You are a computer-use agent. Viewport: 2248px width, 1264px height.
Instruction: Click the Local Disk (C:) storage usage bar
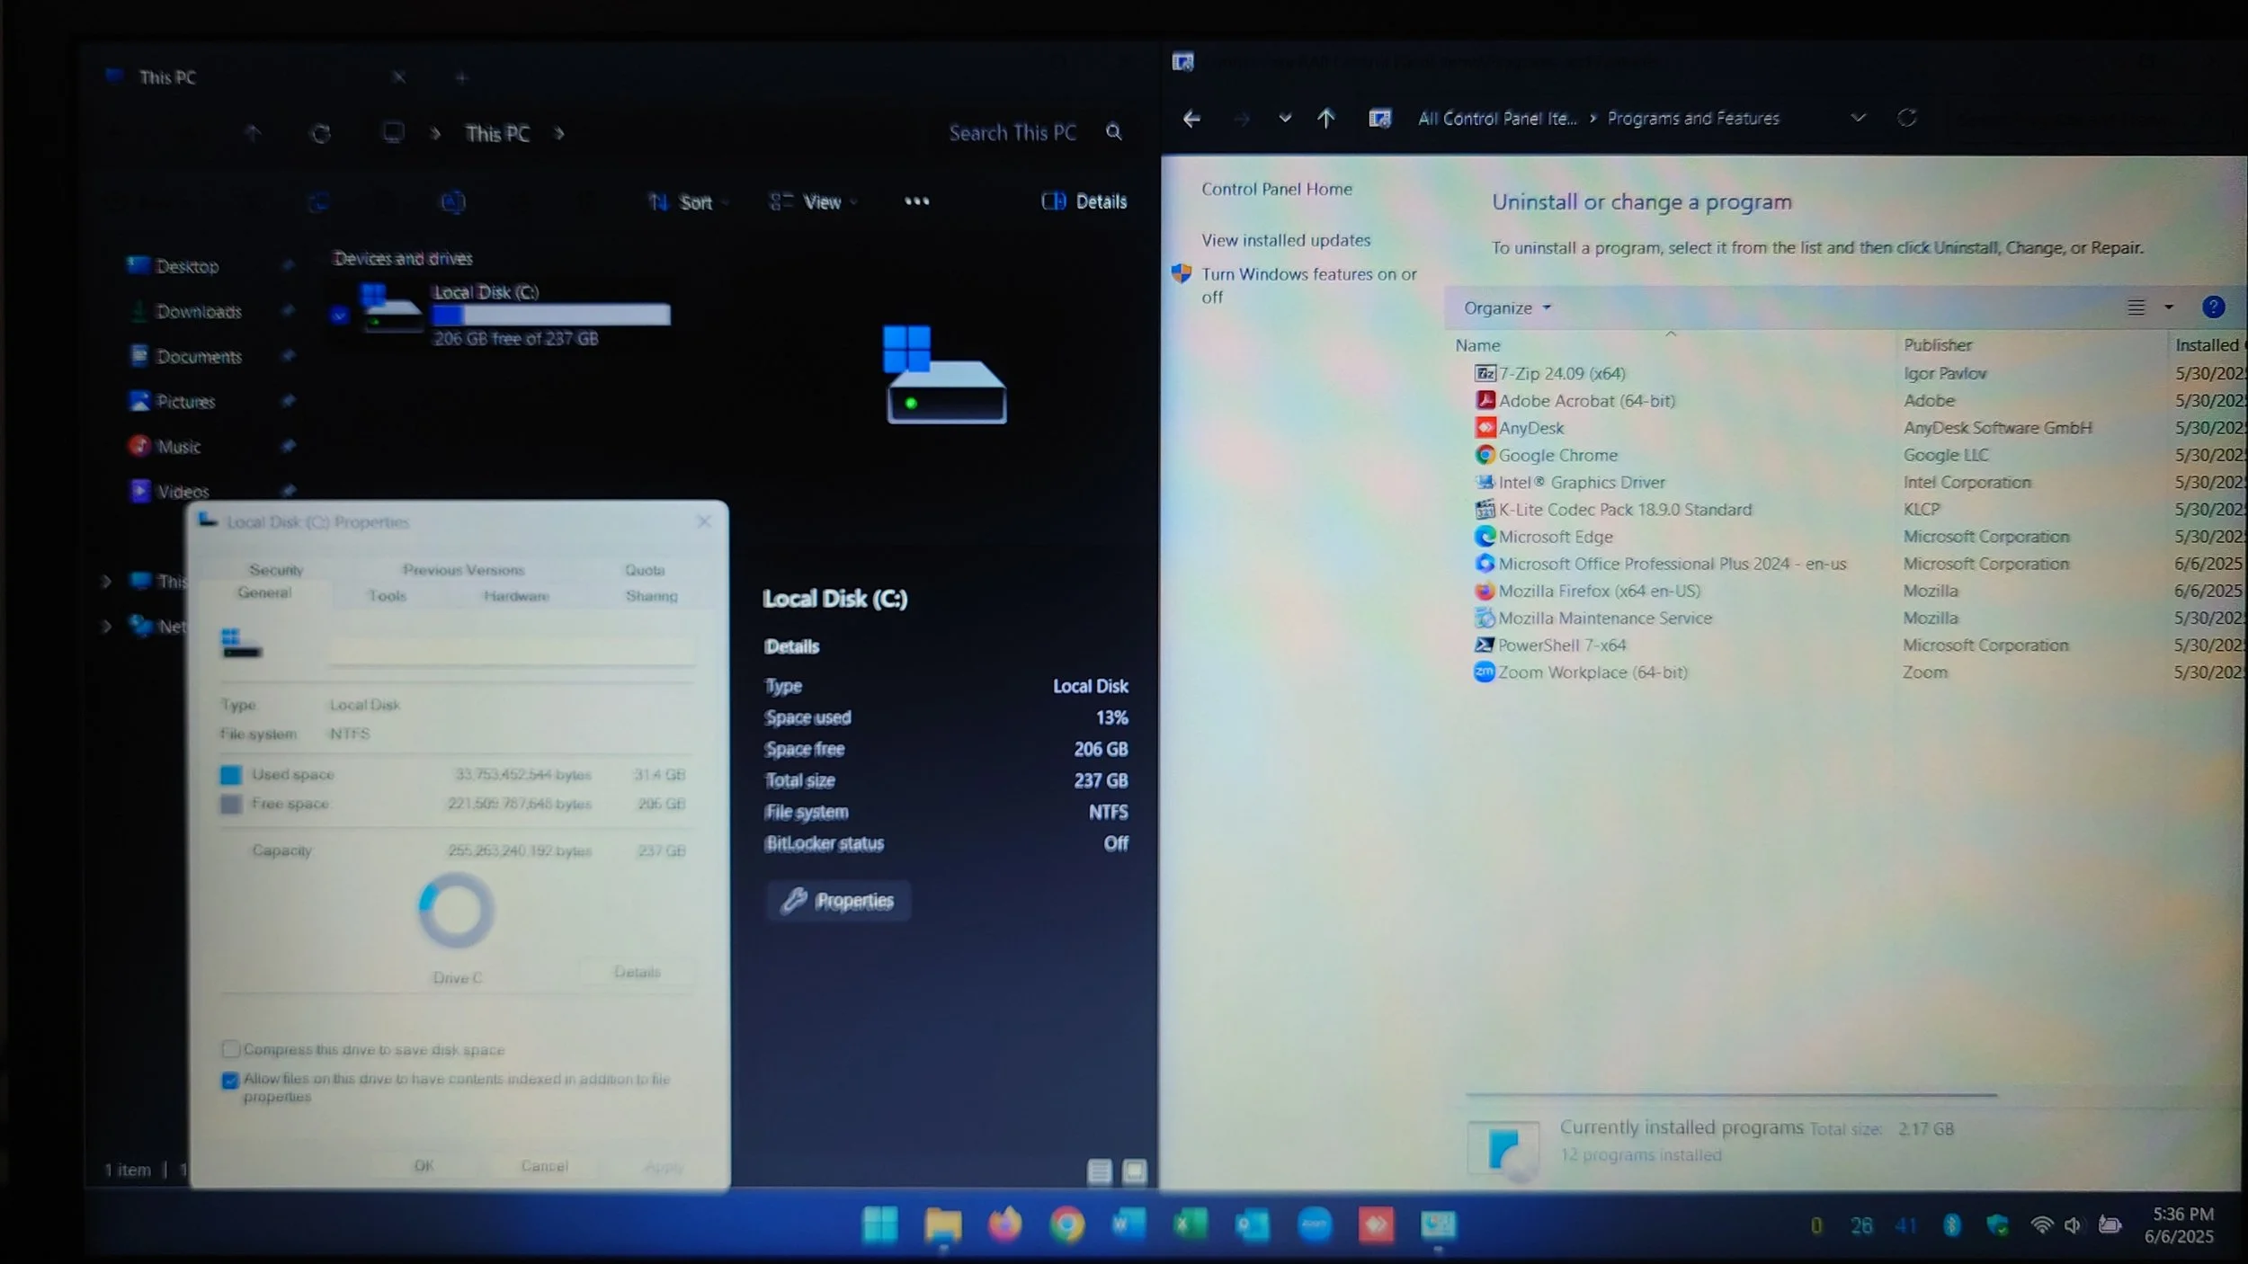[550, 315]
